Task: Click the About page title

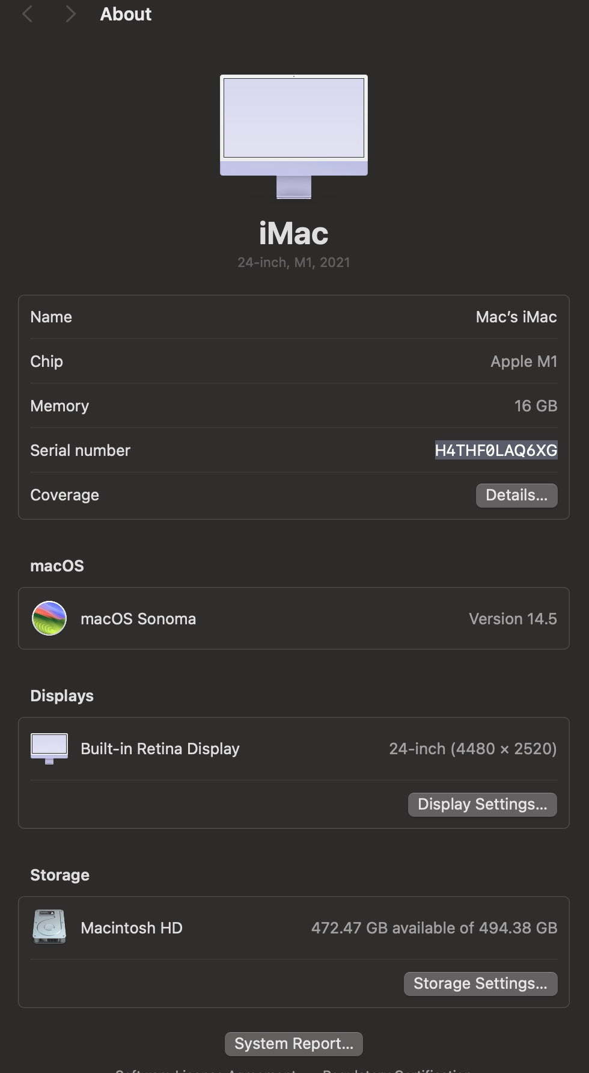Action: [126, 14]
